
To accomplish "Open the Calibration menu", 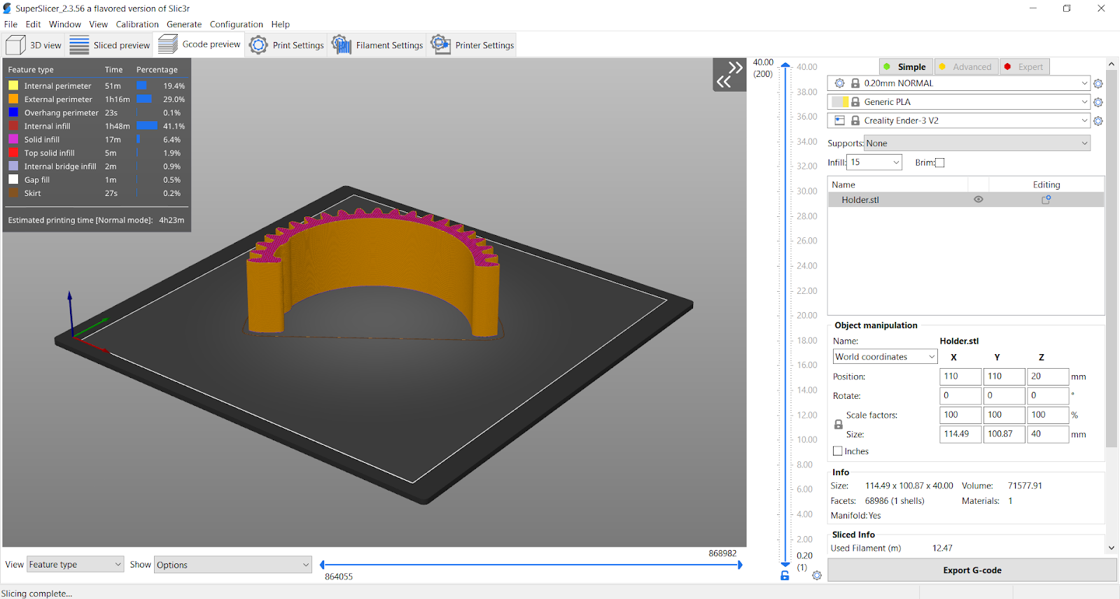I will tap(137, 24).
